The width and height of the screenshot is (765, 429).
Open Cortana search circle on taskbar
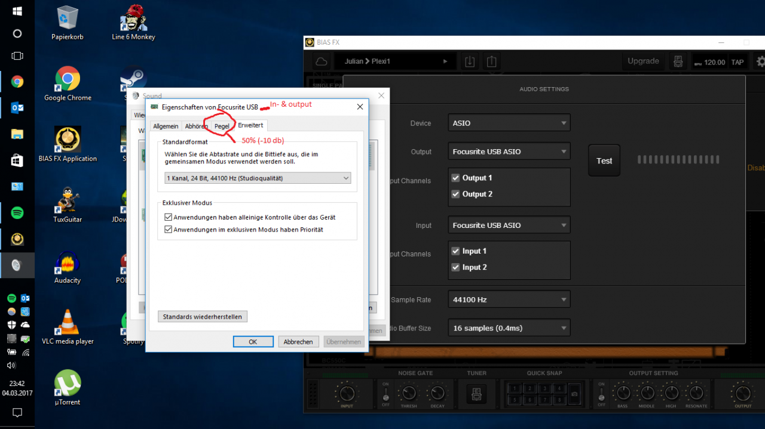click(17, 33)
